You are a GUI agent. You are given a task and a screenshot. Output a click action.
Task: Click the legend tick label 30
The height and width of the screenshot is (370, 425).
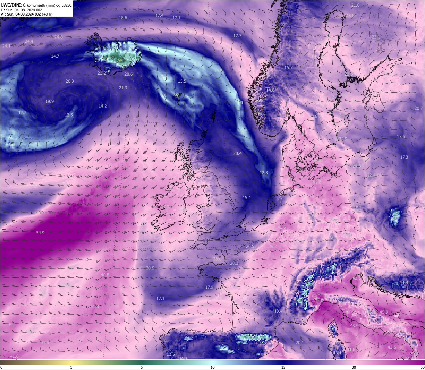coord(354,368)
